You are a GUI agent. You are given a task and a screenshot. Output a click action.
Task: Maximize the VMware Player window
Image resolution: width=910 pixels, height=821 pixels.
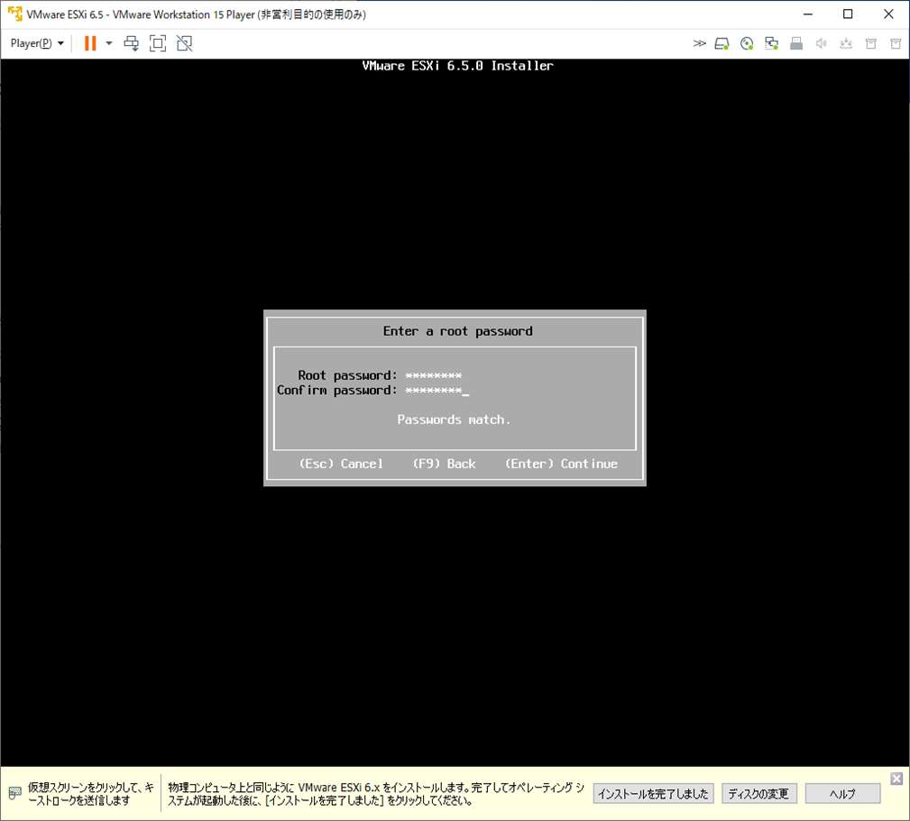848,14
